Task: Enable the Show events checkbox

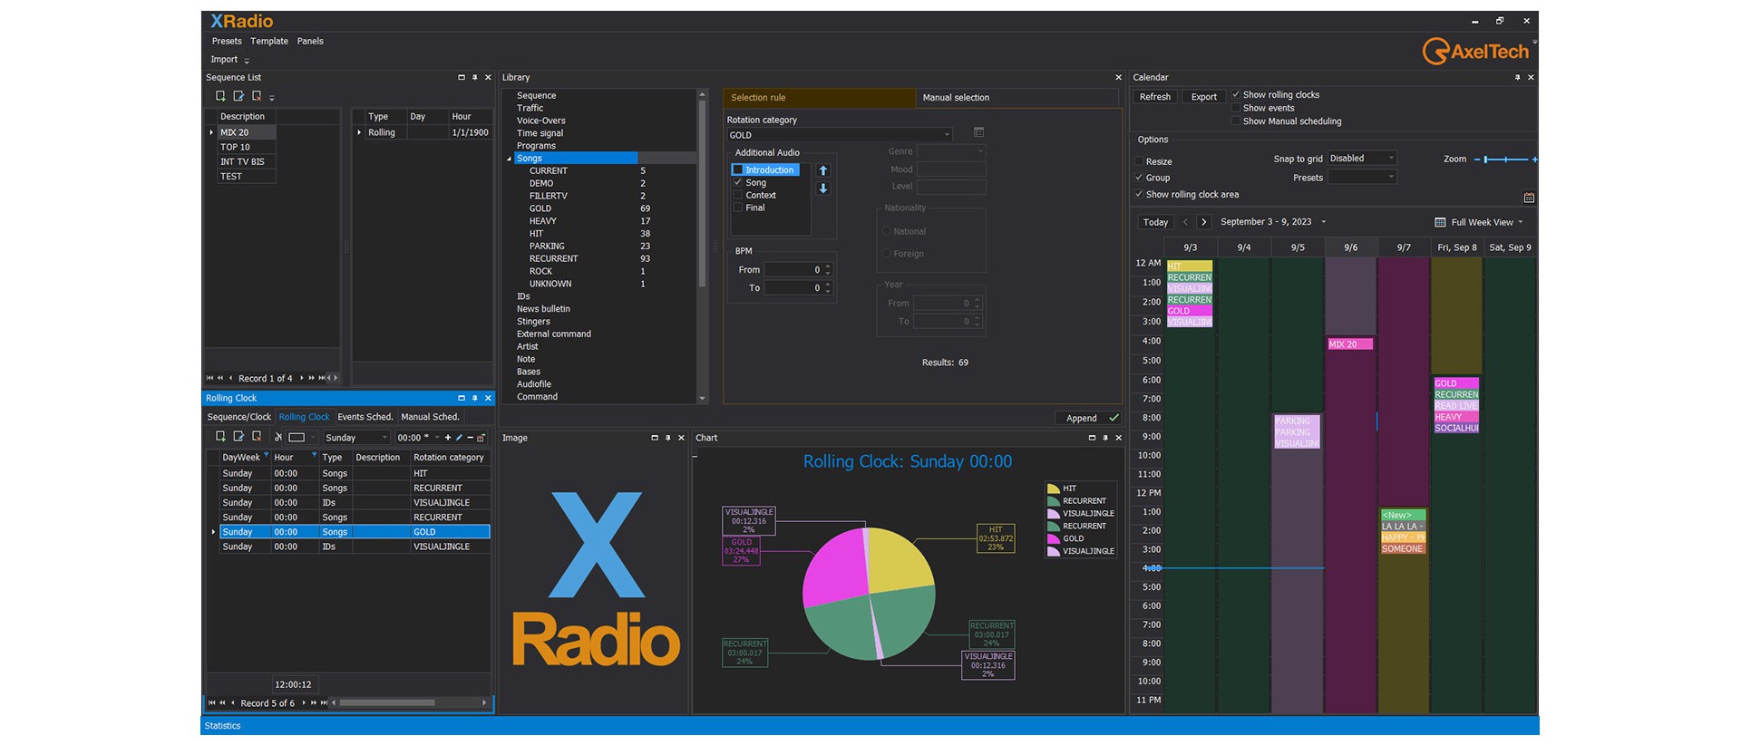Action: pos(1236,108)
